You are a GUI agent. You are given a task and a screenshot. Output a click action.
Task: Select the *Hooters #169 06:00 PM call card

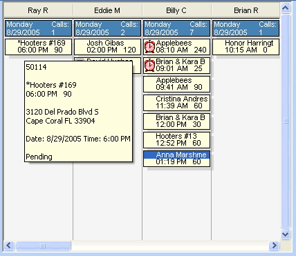point(38,47)
